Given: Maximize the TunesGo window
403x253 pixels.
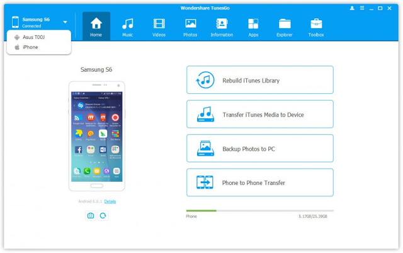Looking at the screenshot, I should click(380, 8).
